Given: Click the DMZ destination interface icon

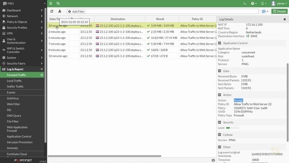Looking at the screenshot, I should pos(247,36).
